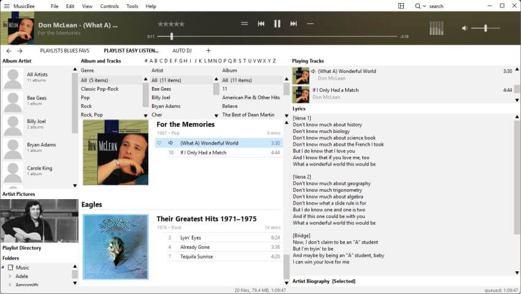
Task: Select Bee Gees in Album Artist list
Action: (x=37, y=98)
